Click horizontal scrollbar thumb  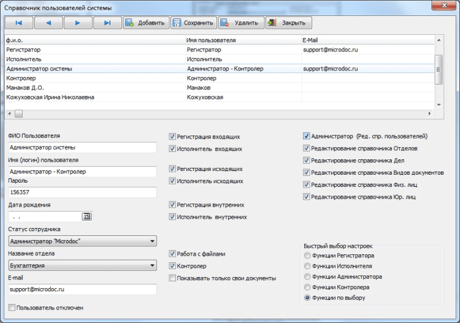click(19, 114)
